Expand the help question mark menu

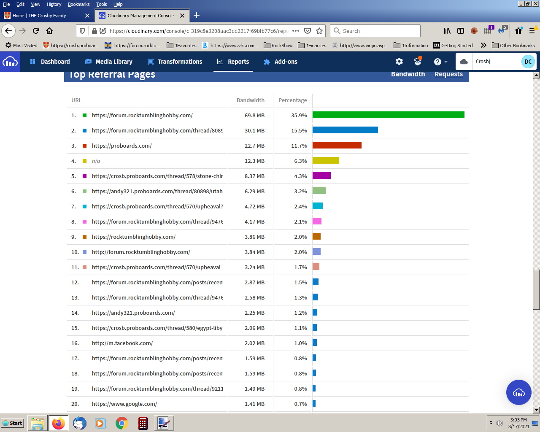pyautogui.click(x=440, y=62)
